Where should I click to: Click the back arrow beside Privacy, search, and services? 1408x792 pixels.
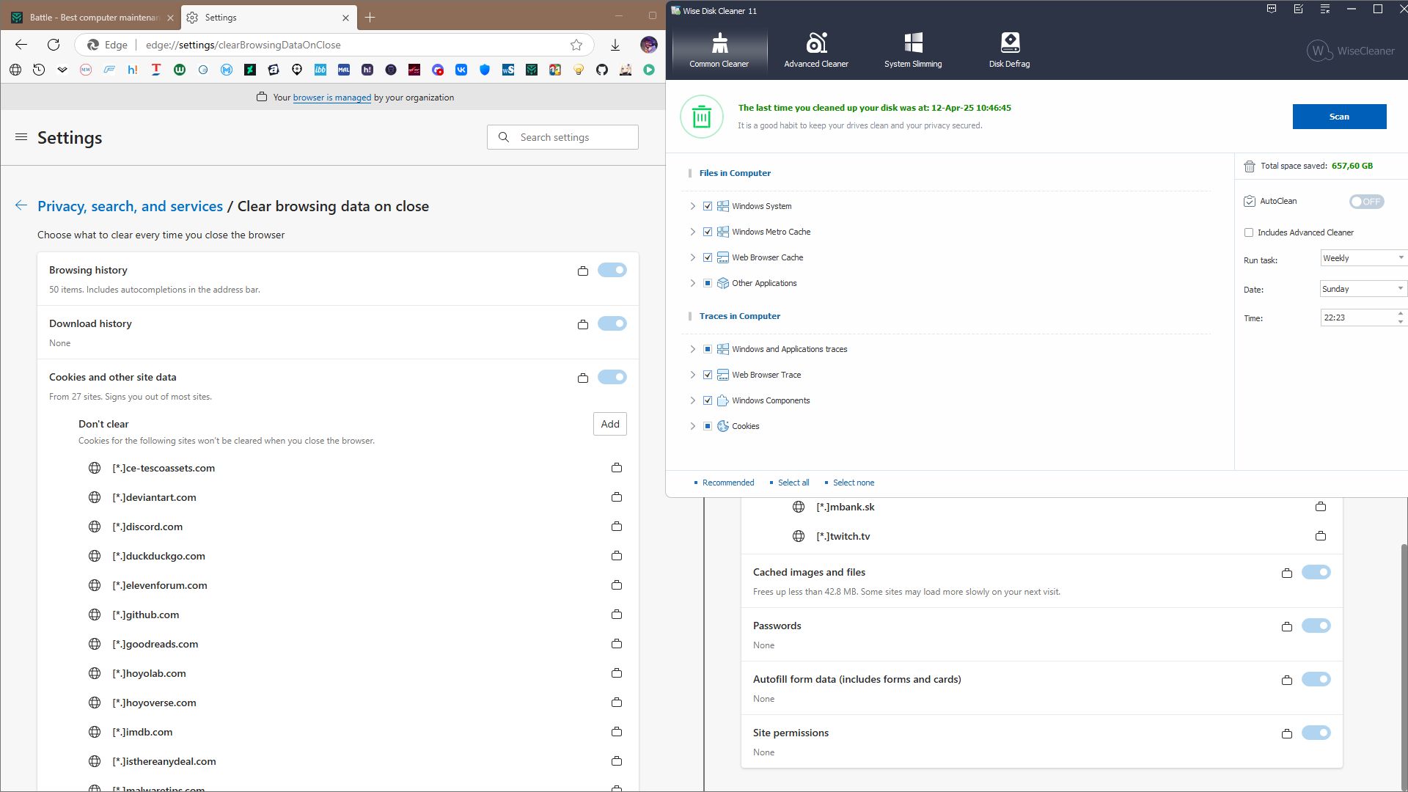click(21, 206)
